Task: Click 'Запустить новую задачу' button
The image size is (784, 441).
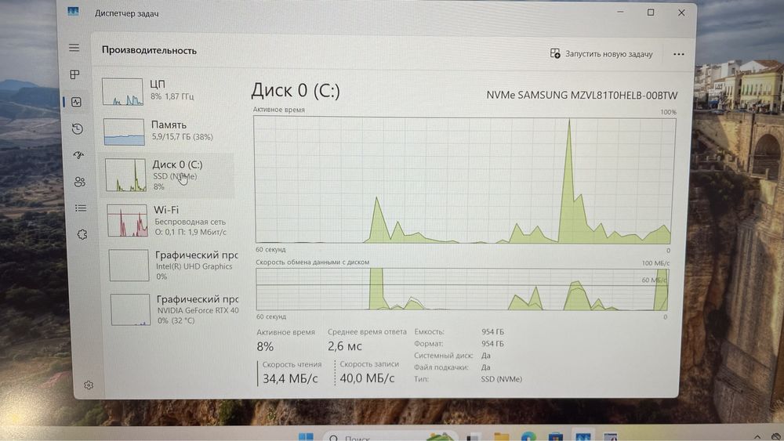Action: pos(601,54)
